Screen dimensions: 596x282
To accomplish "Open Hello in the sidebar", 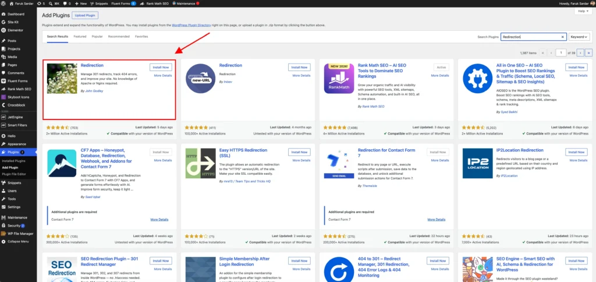I will click(x=12, y=136).
